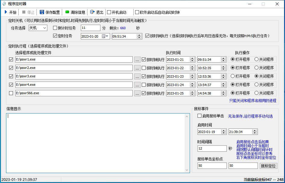Enable the 开机启动 checkbox
285x183 pixels.
tap(109, 12)
